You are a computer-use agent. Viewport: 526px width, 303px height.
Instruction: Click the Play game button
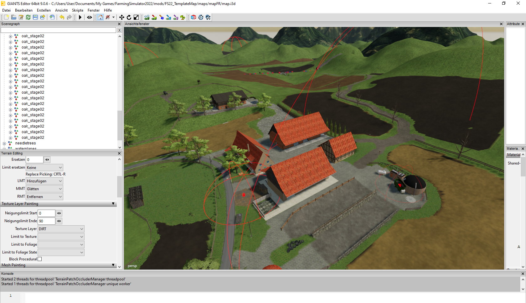click(80, 17)
